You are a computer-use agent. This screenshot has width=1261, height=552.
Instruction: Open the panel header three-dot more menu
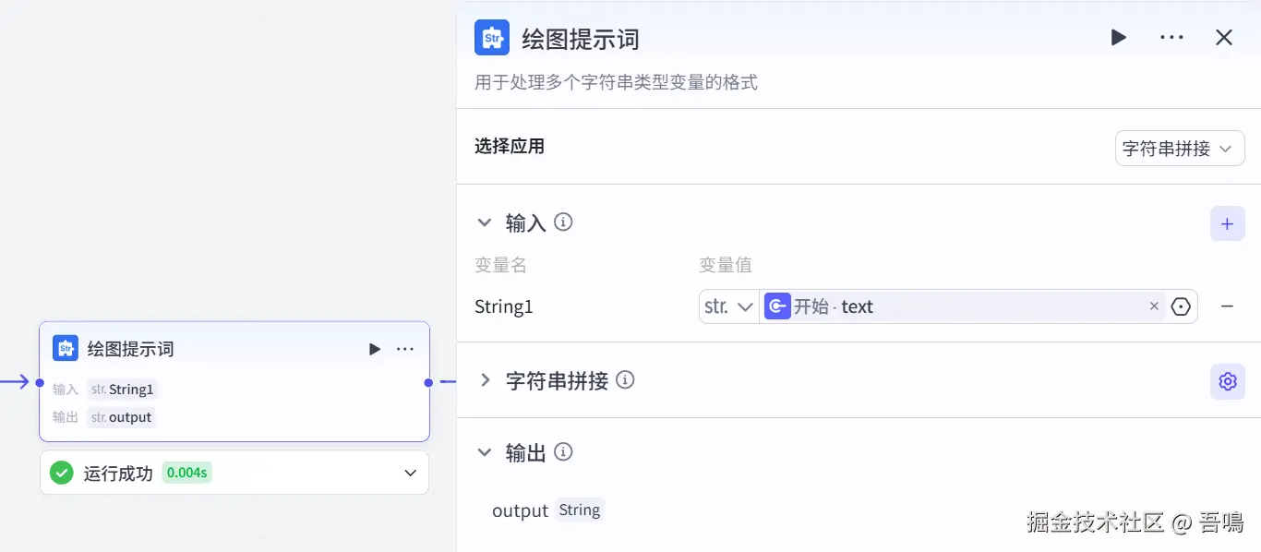tap(1171, 38)
